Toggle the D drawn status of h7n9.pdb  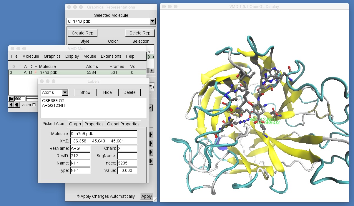click(x=31, y=72)
